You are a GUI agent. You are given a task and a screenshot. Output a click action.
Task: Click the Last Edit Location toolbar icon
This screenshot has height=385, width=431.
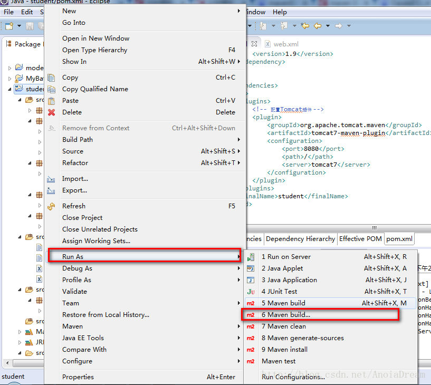coord(304,26)
